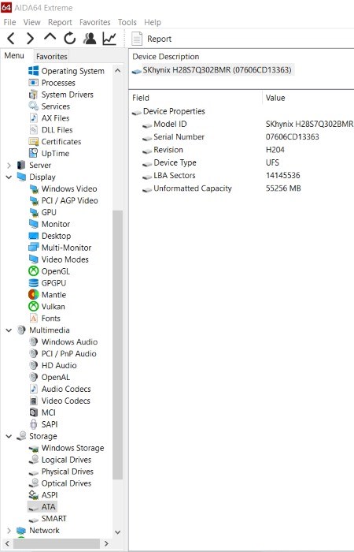Screen dimensions: 354x552
Task: Open the Tools menu
Action: tap(127, 22)
